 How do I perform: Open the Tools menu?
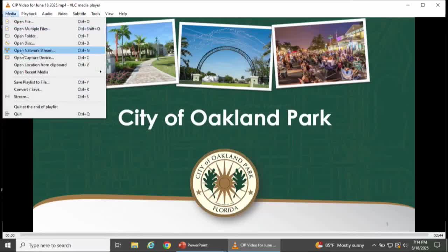click(95, 14)
